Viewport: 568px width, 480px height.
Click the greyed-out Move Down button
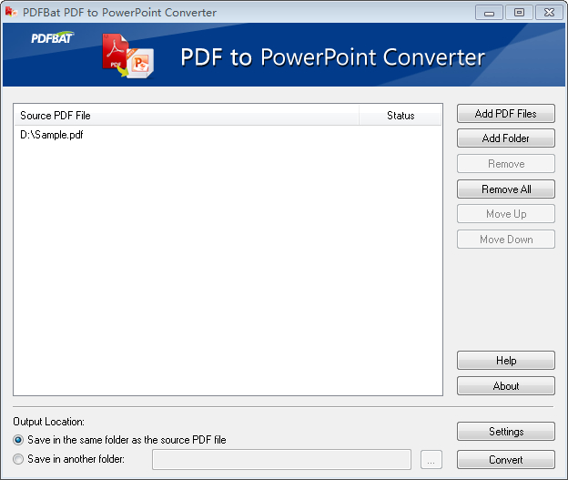(x=506, y=239)
